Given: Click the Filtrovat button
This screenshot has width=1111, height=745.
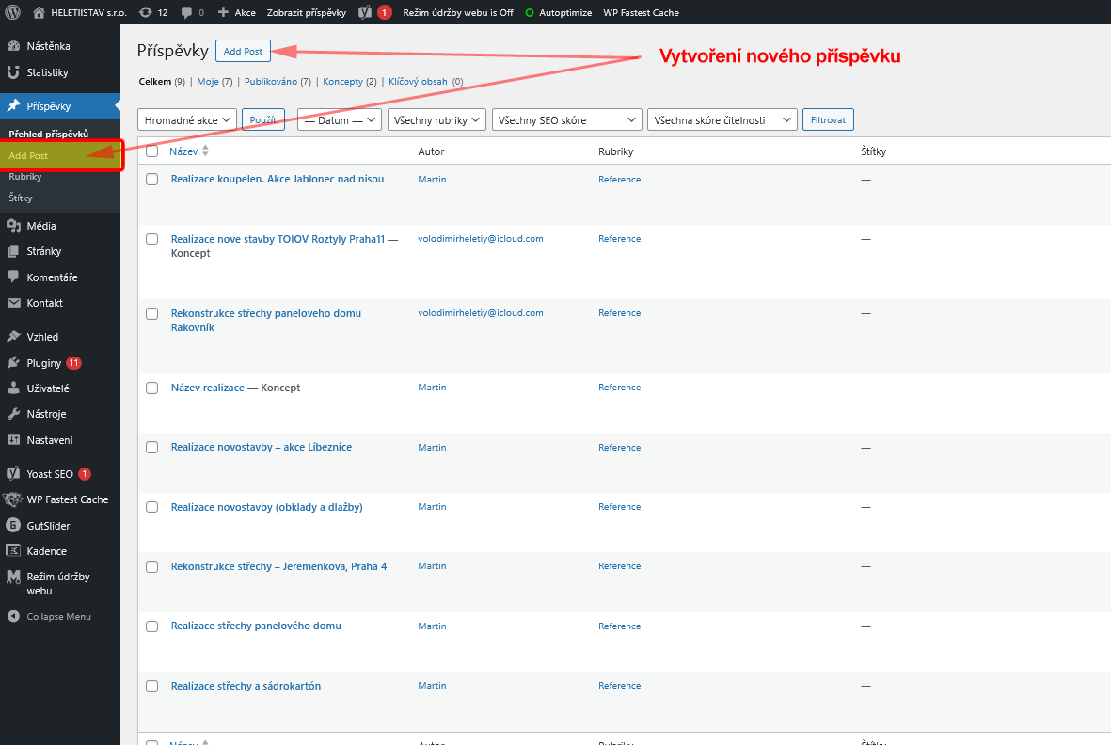Looking at the screenshot, I should coord(828,119).
